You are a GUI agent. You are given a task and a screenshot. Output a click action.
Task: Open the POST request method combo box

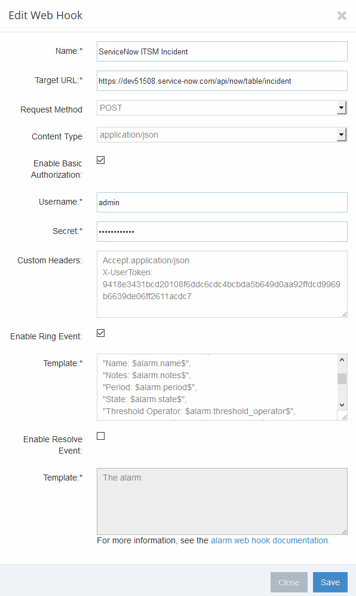(222, 108)
